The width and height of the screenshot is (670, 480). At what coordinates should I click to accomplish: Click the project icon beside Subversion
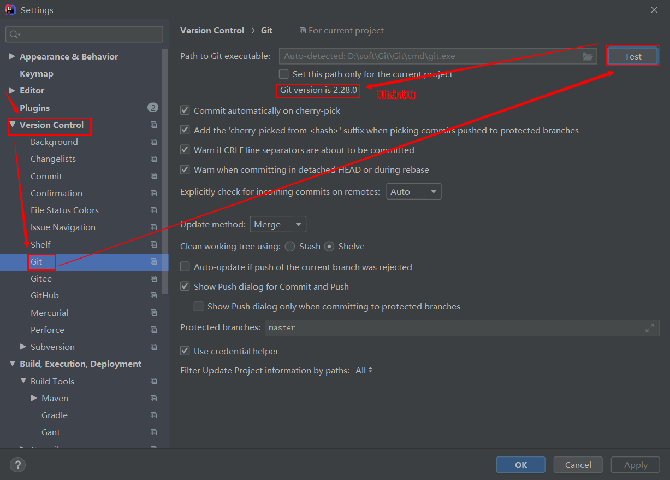(x=153, y=347)
